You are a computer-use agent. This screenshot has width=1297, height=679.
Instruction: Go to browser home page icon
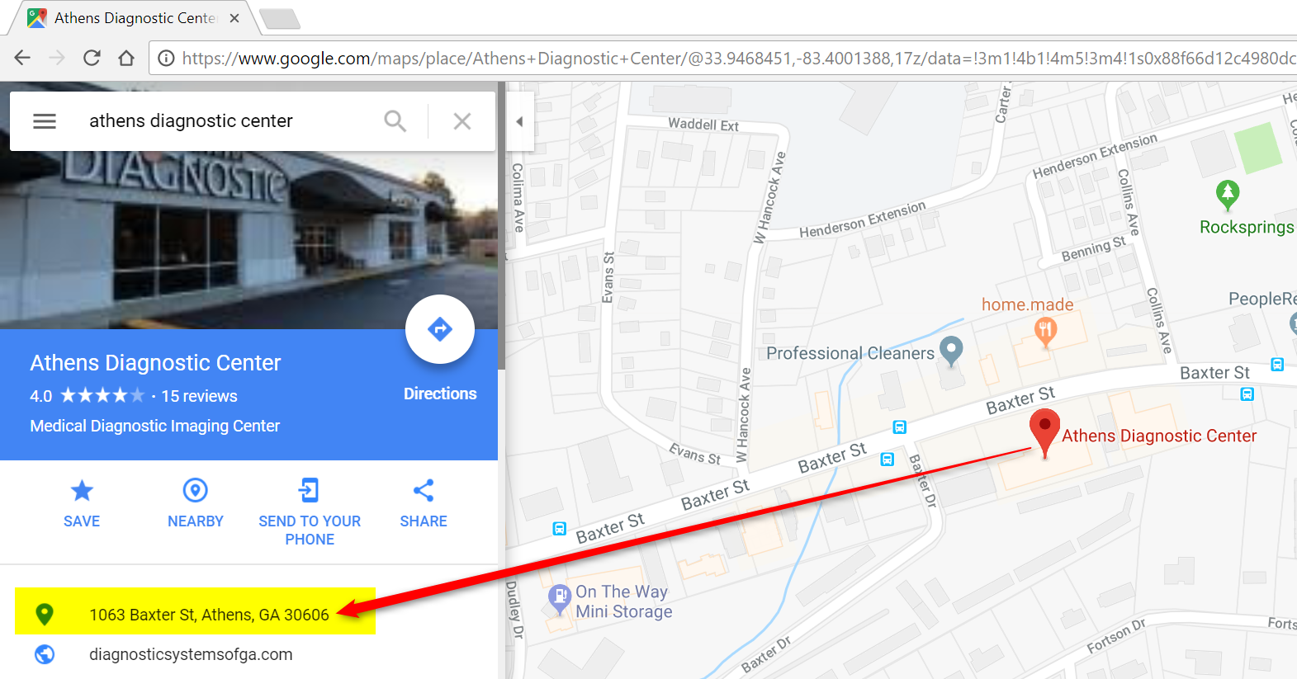click(126, 58)
